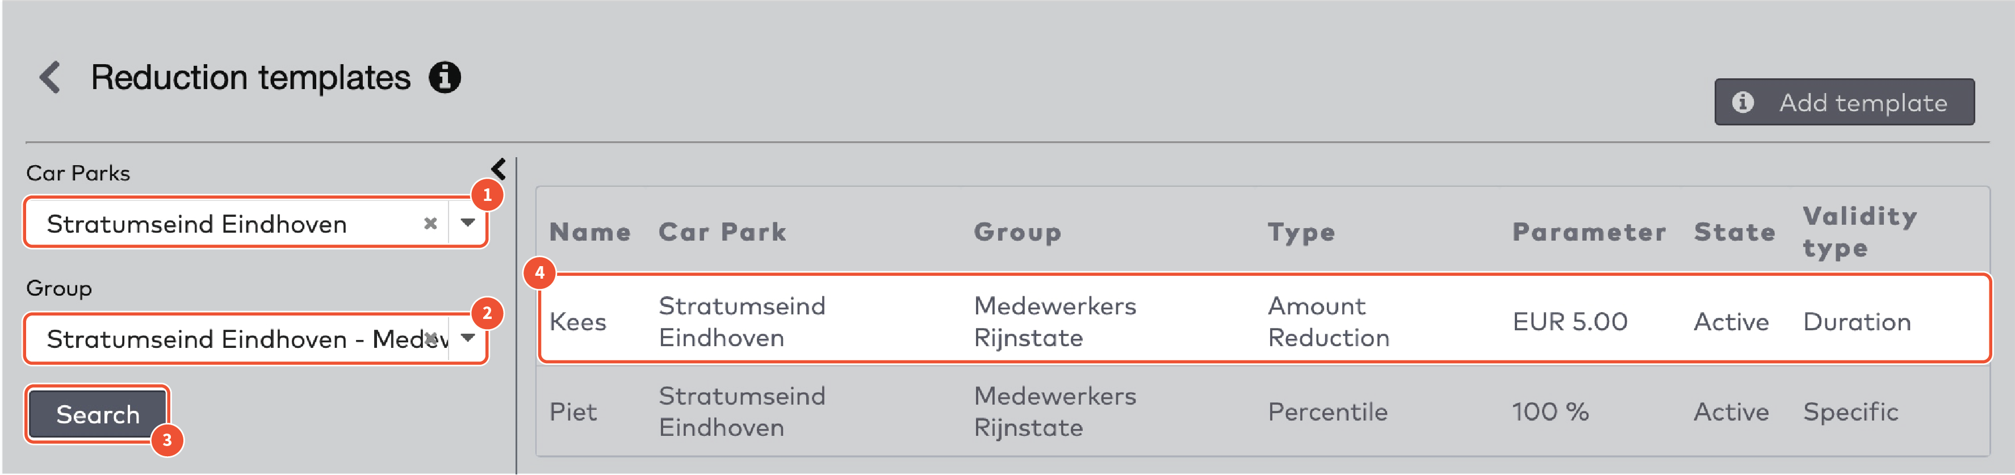This screenshot has width=2015, height=475.
Task: Expand the Group dropdown arrow
Action: pyautogui.click(x=468, y=338)
